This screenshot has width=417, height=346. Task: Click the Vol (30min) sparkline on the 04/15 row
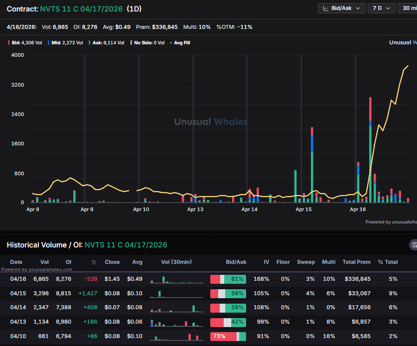pyautogui.click(x=176, y=293)
